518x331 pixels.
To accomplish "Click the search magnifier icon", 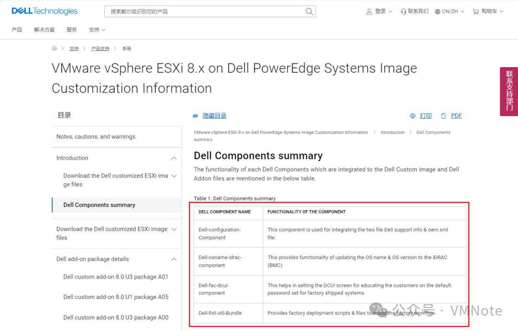I will 309,12.
